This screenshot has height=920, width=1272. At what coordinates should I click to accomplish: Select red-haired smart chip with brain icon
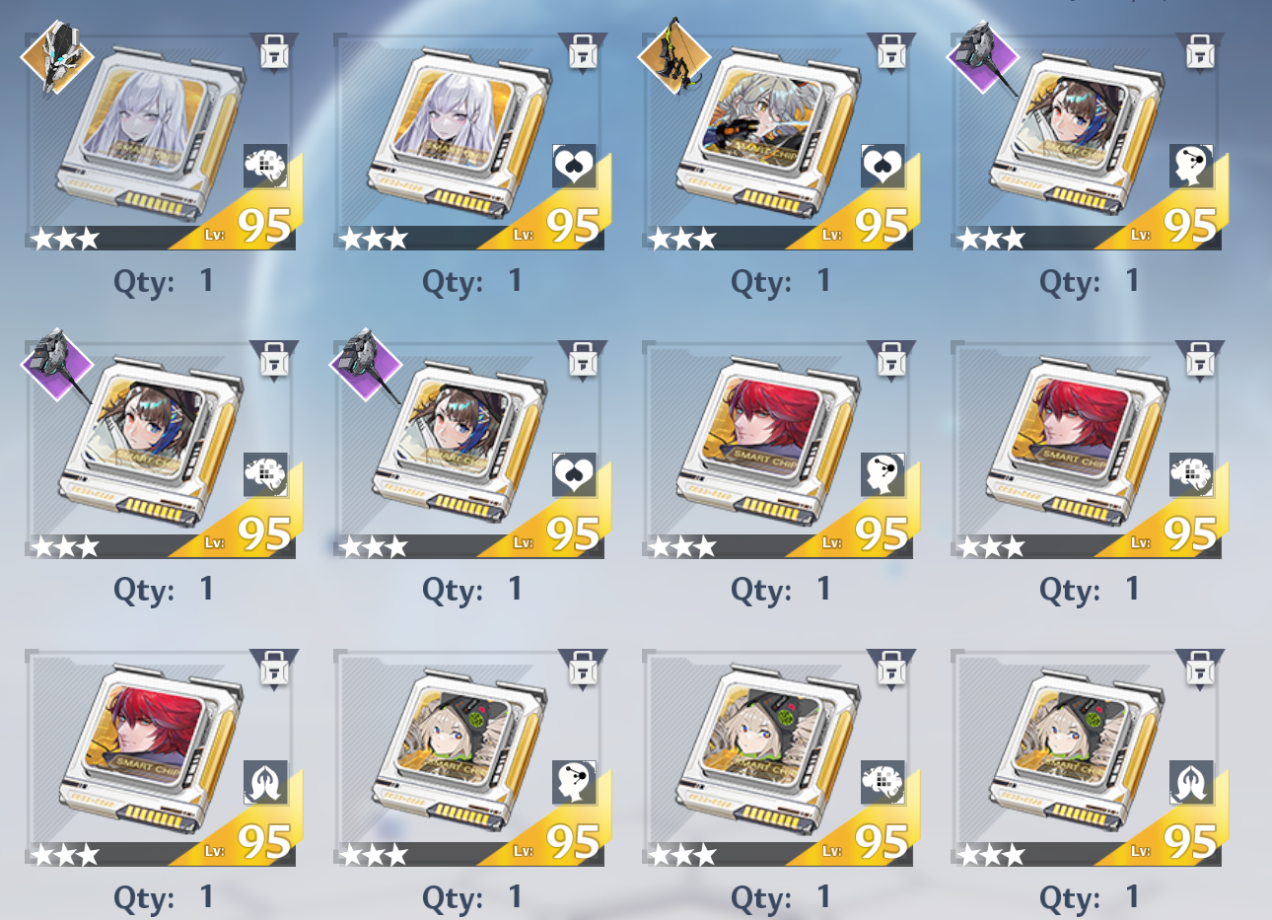(x=1087, y=451)
